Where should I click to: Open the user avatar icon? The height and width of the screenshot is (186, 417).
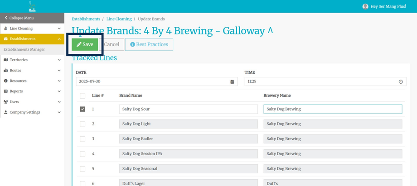(x=365, y=6)
